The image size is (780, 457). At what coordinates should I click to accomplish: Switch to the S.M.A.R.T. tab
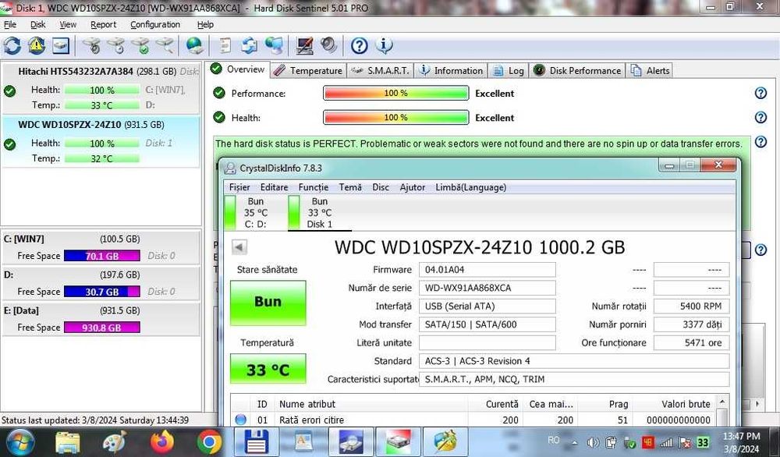coord(380,71)
